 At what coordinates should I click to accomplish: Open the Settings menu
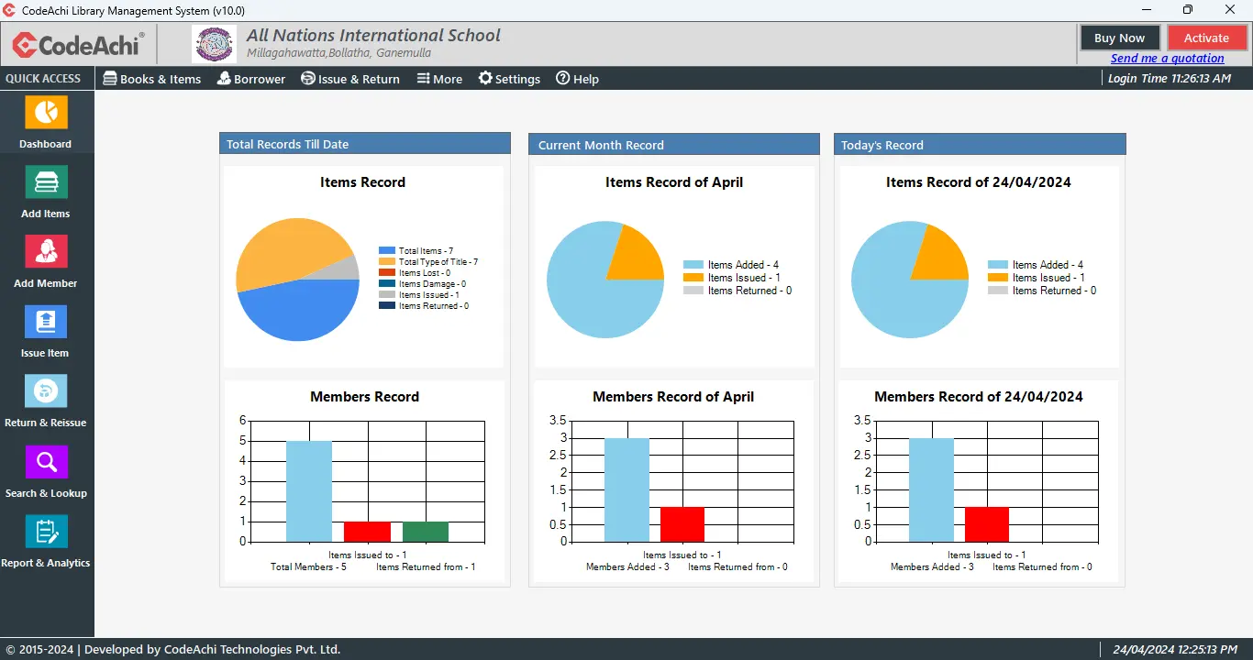[x=509, y=79]
